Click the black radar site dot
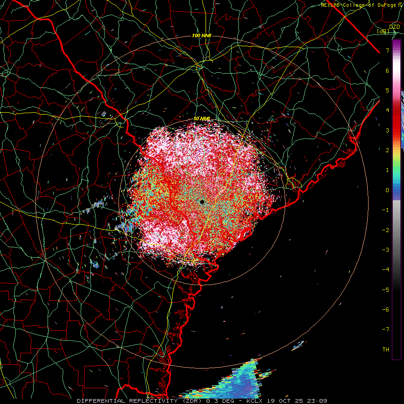Image resolution: width=404 pixels, height=404 pixels. tap(202, 202)
